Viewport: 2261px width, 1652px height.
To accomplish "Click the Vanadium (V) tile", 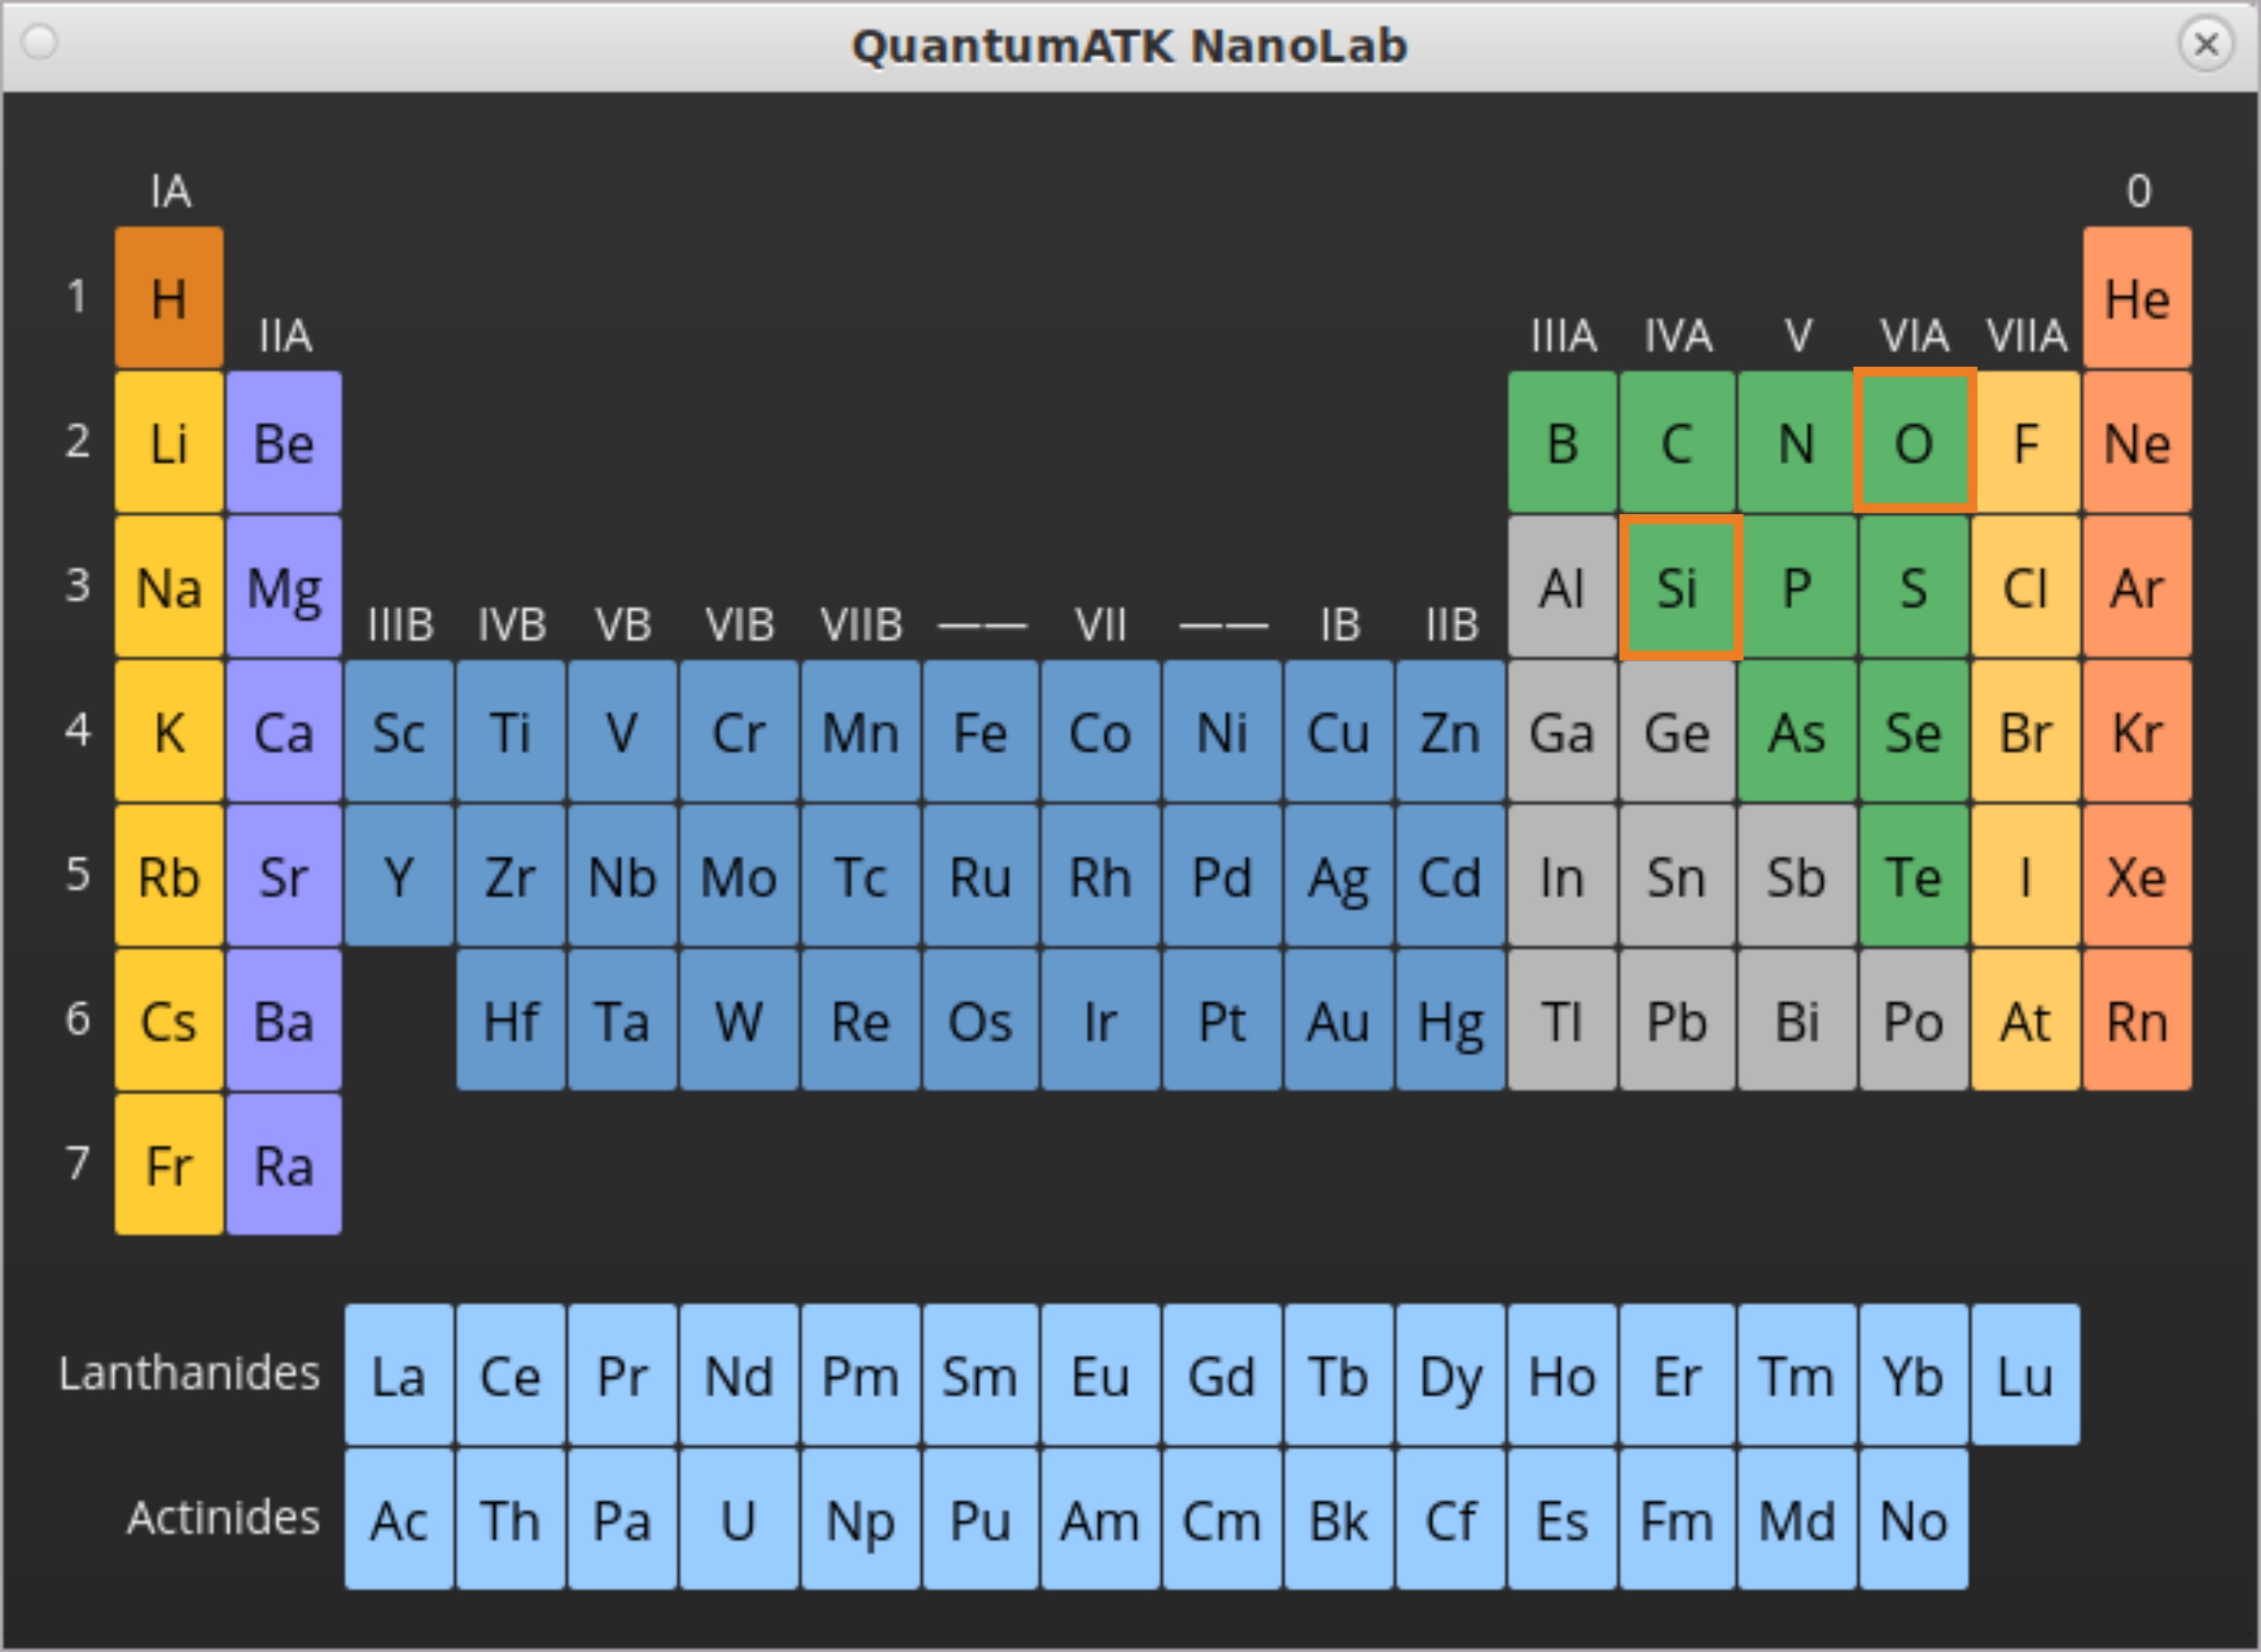I will pos(622,731).
